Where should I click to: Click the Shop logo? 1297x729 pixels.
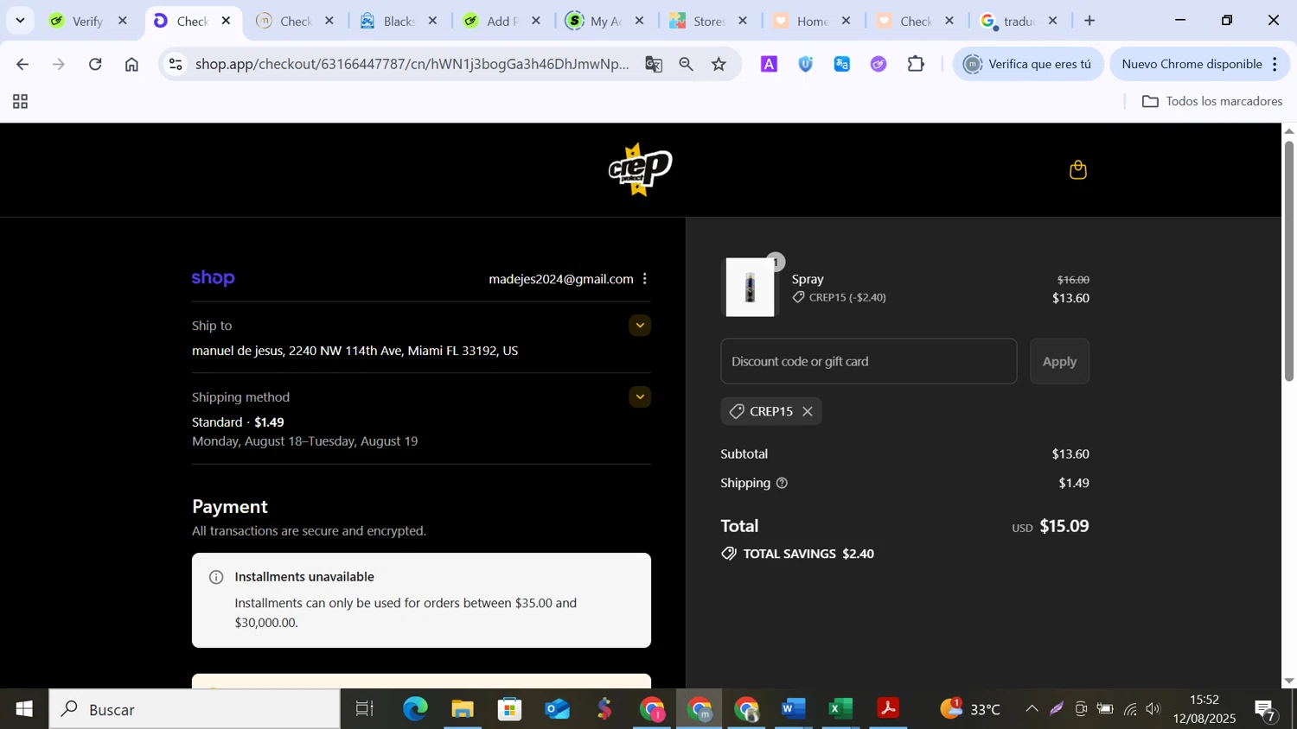pos(214,278)
